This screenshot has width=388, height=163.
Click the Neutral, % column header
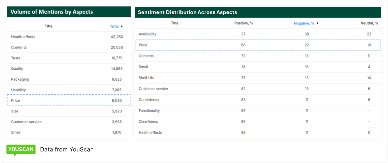click(369, 23)
